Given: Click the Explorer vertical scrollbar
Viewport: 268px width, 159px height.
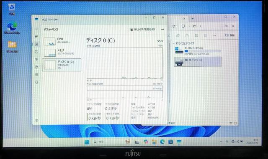Looking at the screenshot, I should (169, 73).
